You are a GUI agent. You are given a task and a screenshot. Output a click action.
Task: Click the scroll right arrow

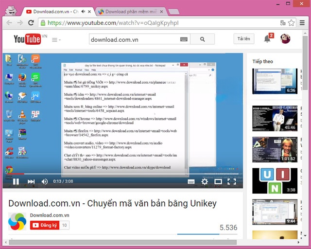click(x=298, y=242)
